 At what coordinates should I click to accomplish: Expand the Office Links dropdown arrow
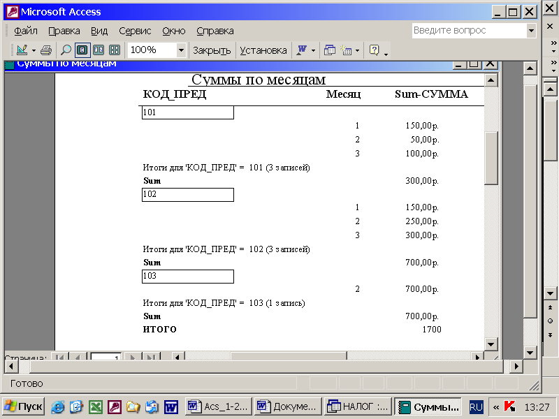313,50
